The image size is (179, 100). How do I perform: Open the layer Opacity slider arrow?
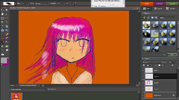click(x=174, y=62)
